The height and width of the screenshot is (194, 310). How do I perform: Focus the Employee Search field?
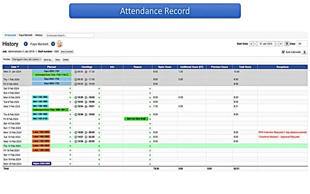click(69, 35)
